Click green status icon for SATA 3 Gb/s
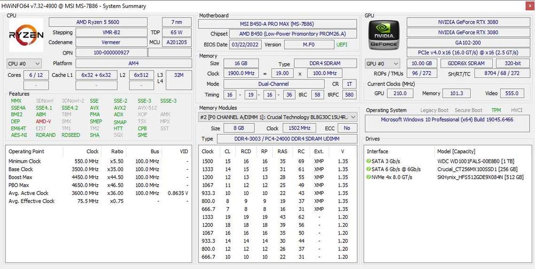Viewport: 535px width, 269px height. [369, 161]
